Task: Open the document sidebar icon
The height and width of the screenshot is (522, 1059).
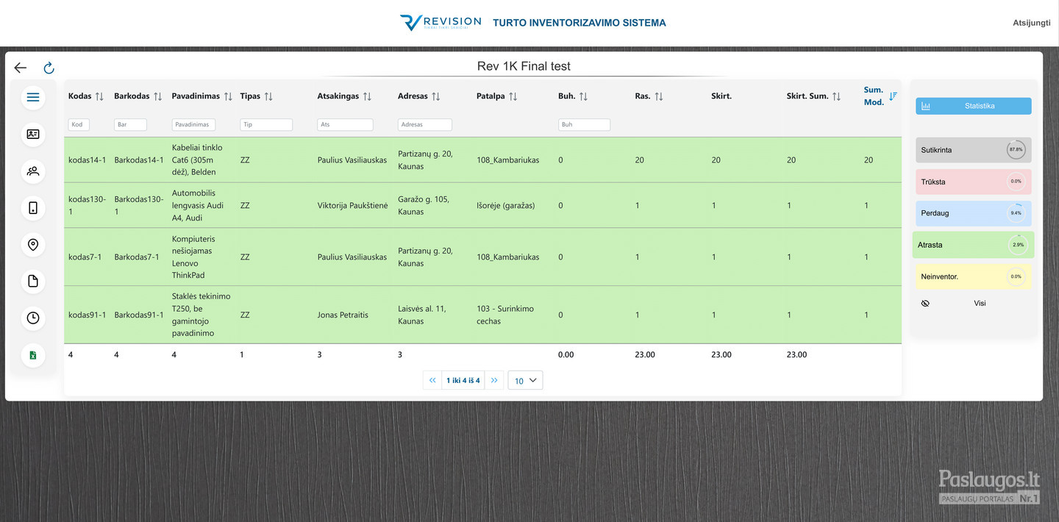Action: pos(33,281)
